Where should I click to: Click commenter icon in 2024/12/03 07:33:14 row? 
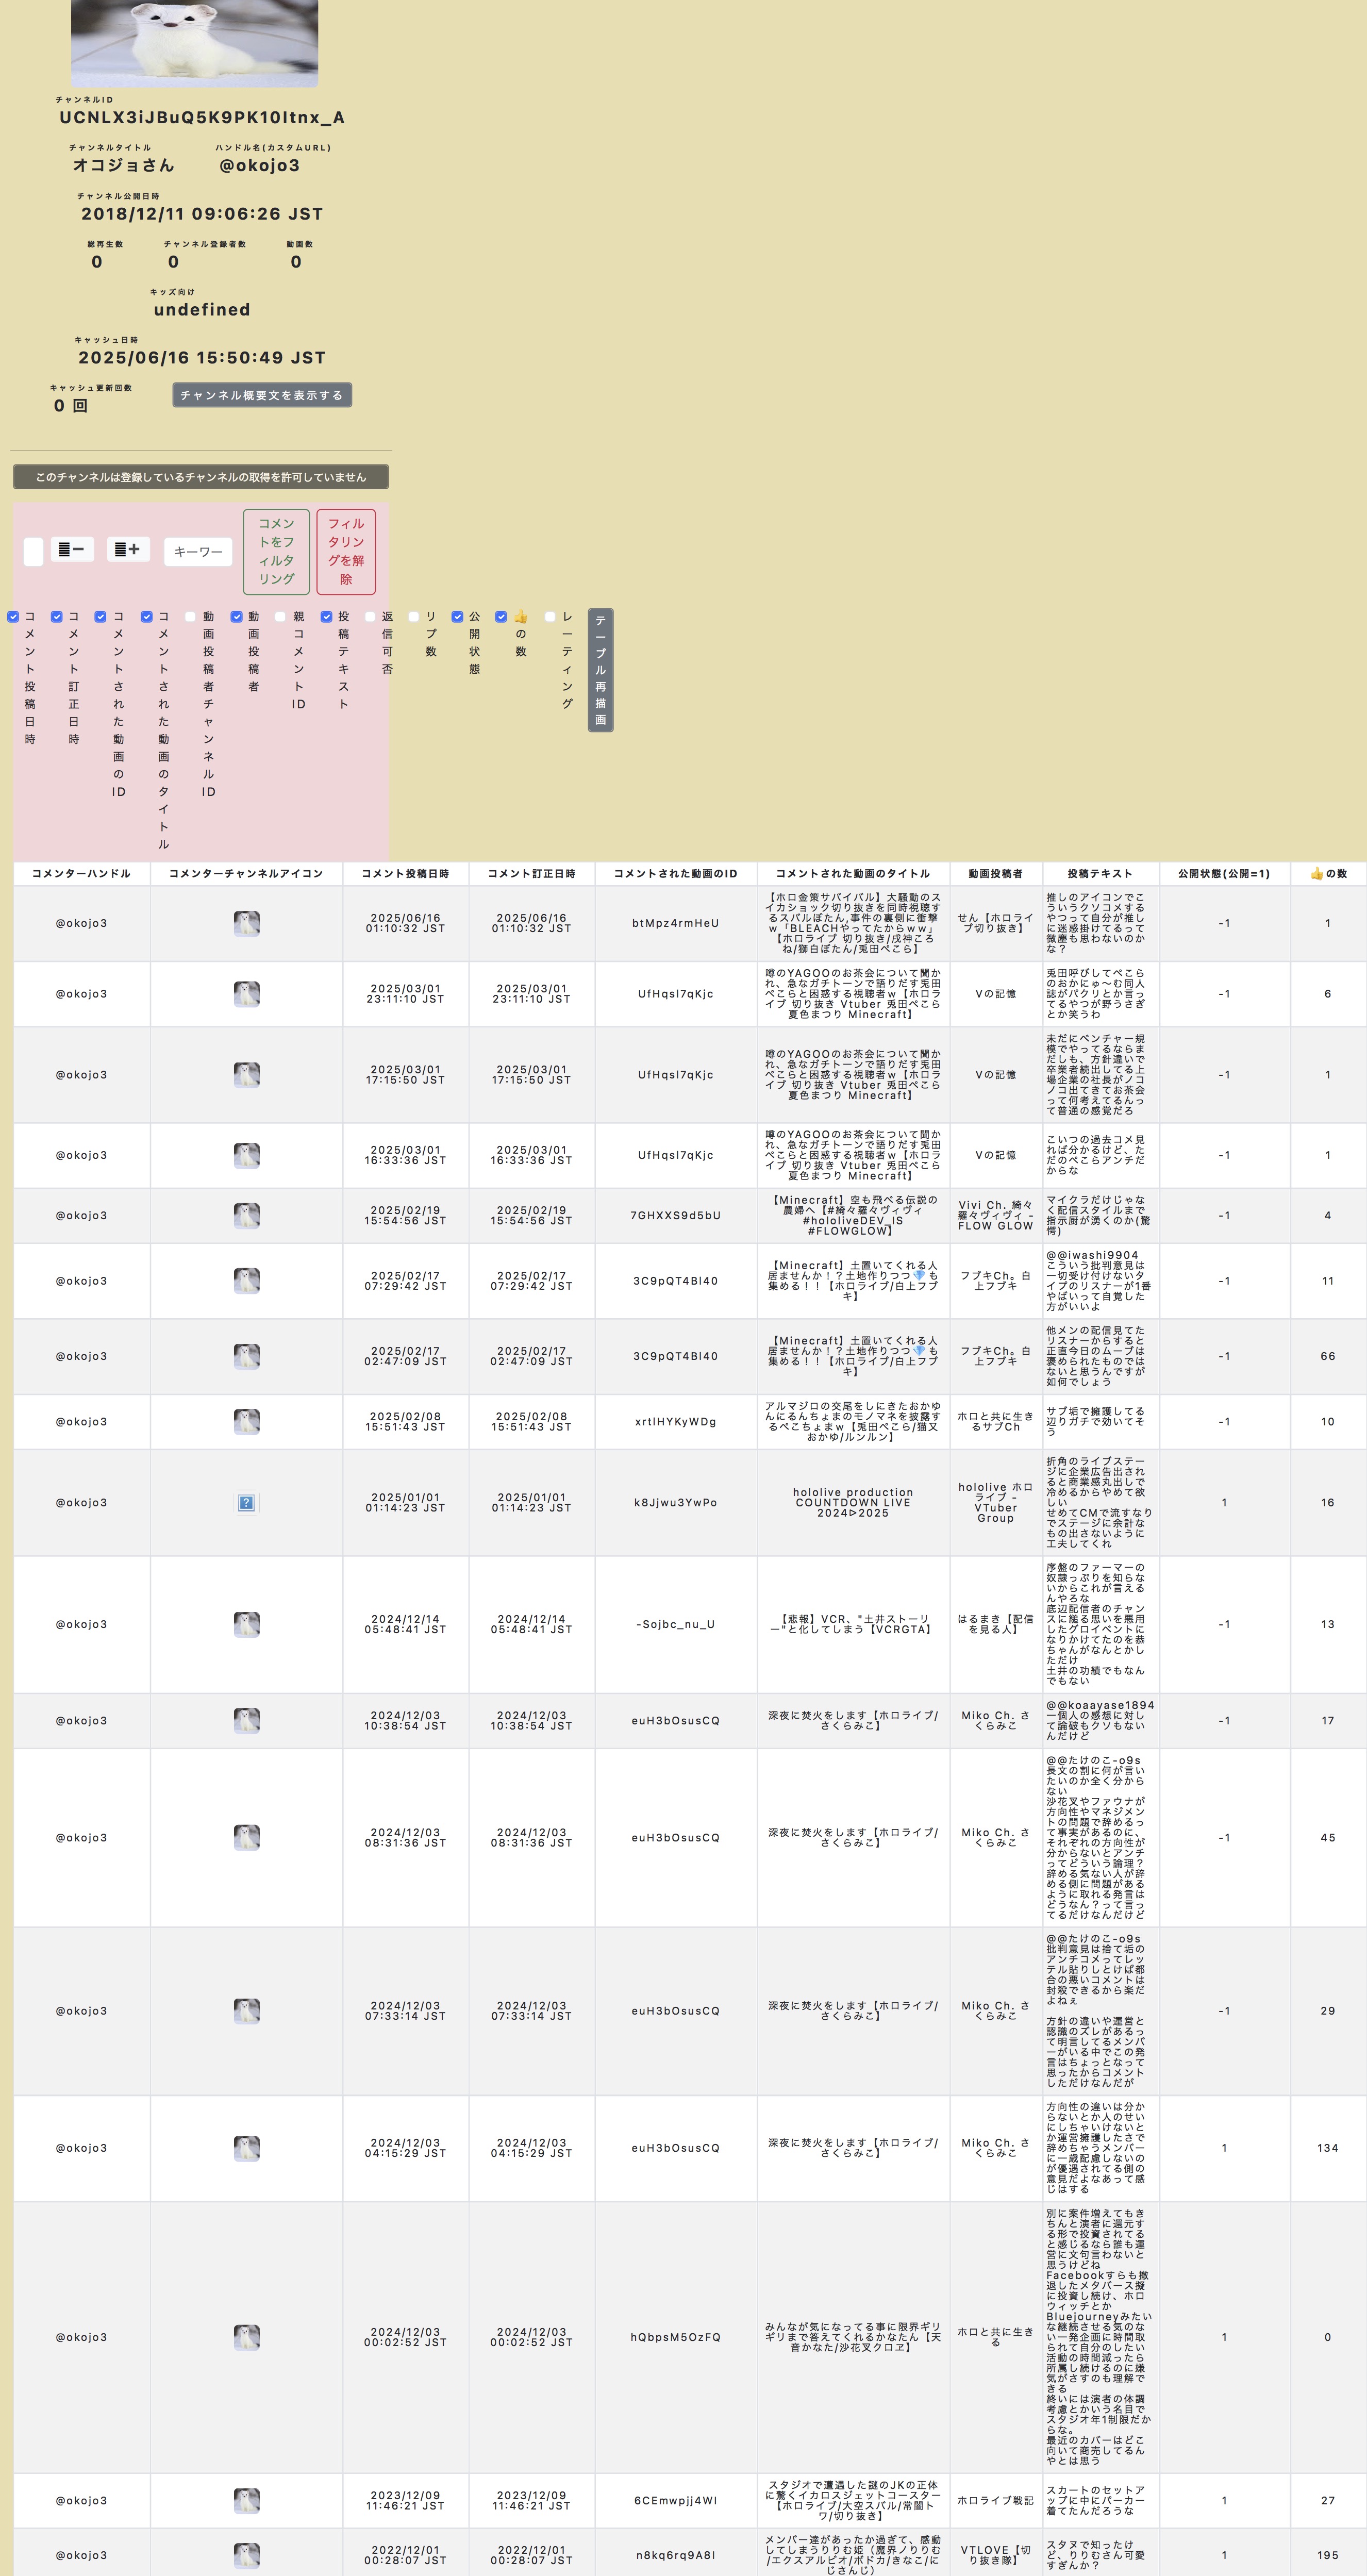coord(246,2011)
